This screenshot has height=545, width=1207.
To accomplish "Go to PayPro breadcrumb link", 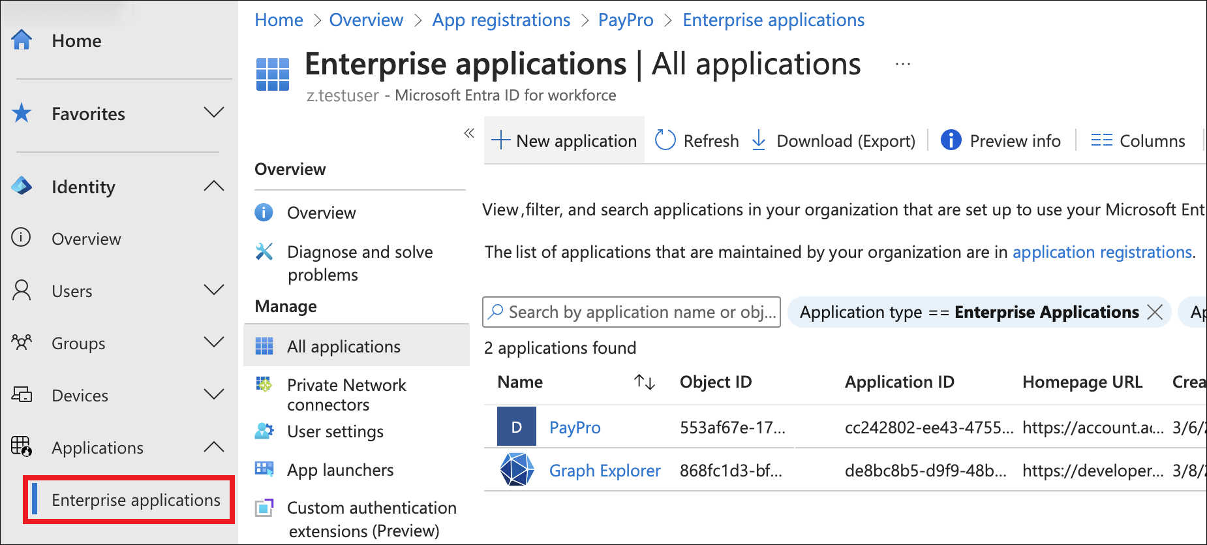I will pyautogui.click(x=626, y=20).
